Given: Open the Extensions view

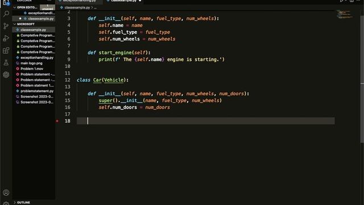Looking at the screenshot, I should tap(6, 50).
